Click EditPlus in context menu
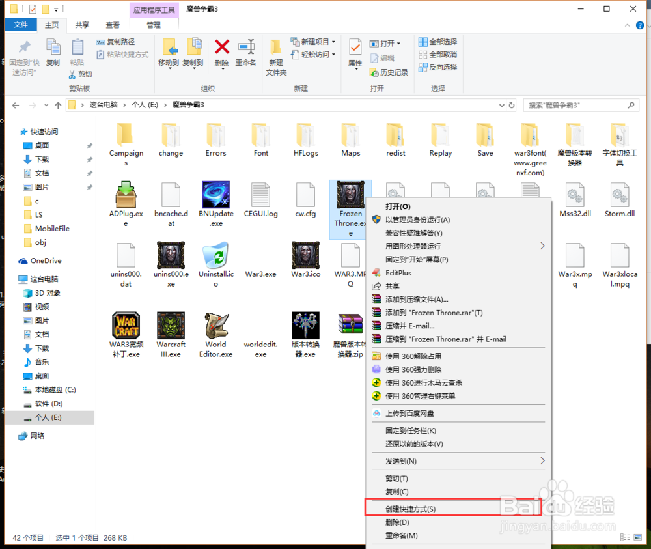Screen dimensions: 651x549 click(x=458, y=273)
